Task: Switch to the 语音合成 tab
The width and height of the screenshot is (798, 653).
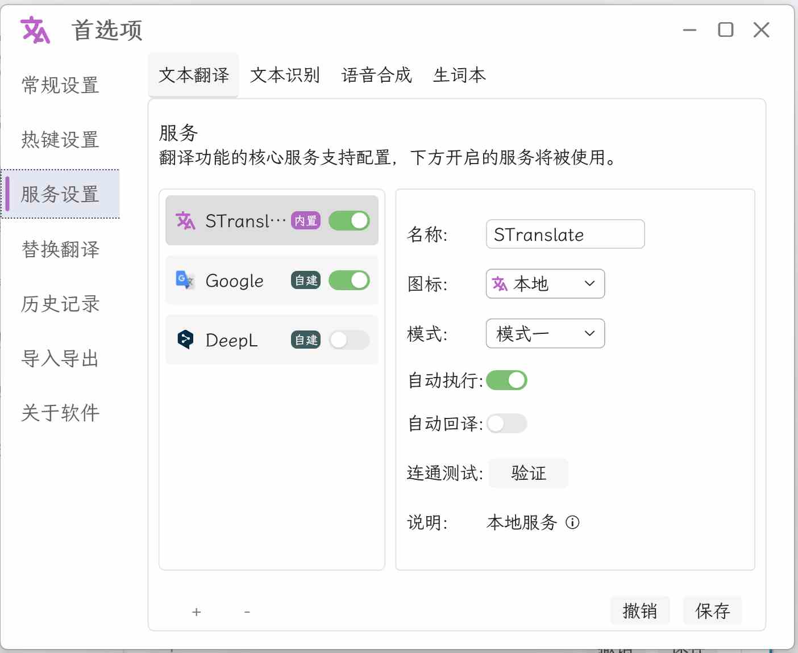Action: 377,75
